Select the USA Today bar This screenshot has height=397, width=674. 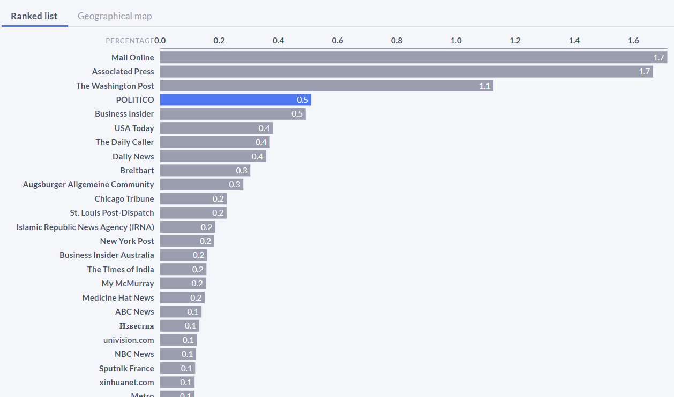pyautogui.click(x=214, y=128)
